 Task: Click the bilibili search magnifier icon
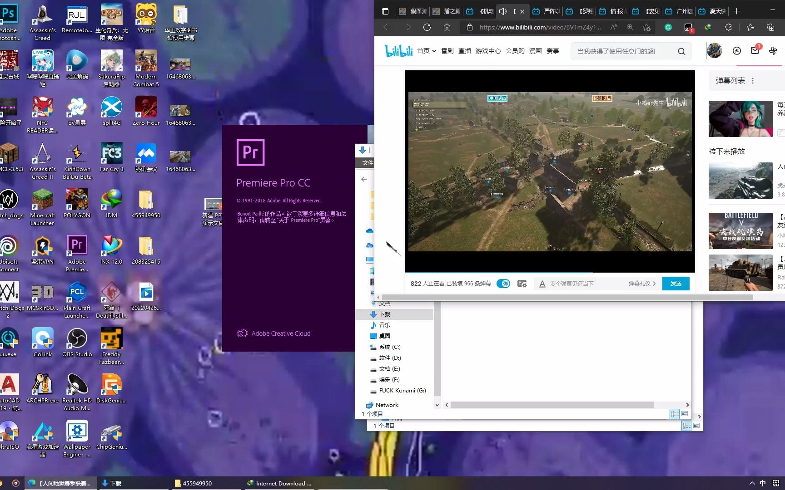(681, 51)
